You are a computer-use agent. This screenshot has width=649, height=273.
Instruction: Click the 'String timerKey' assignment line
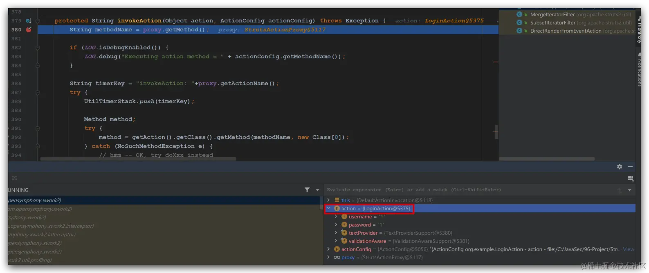point(174,84)
